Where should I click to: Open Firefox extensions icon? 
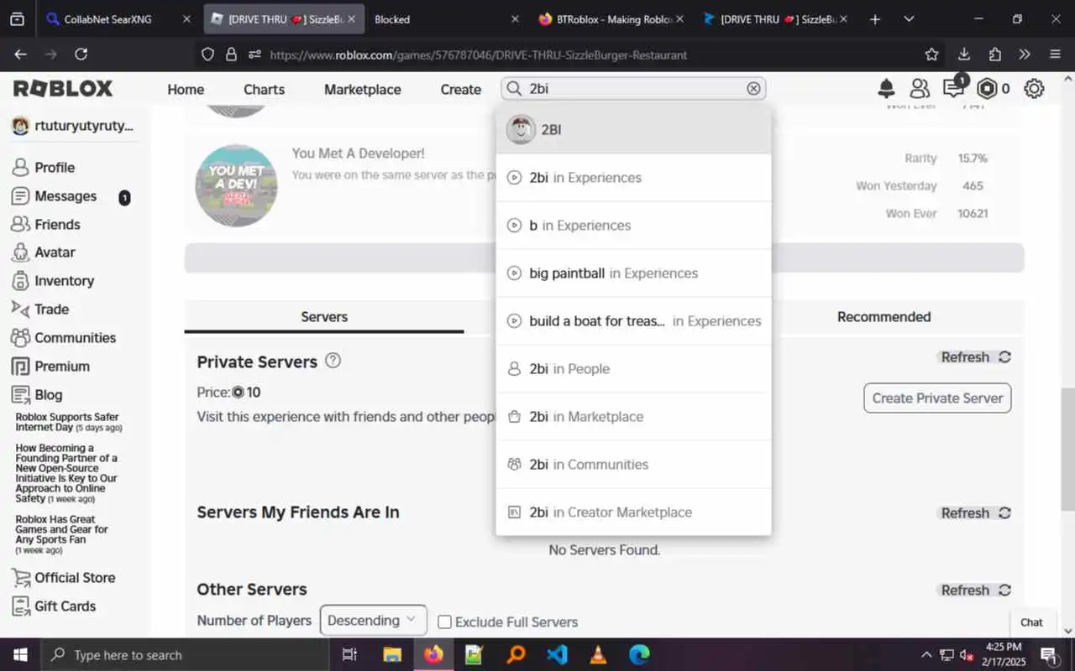click(995, 55)
